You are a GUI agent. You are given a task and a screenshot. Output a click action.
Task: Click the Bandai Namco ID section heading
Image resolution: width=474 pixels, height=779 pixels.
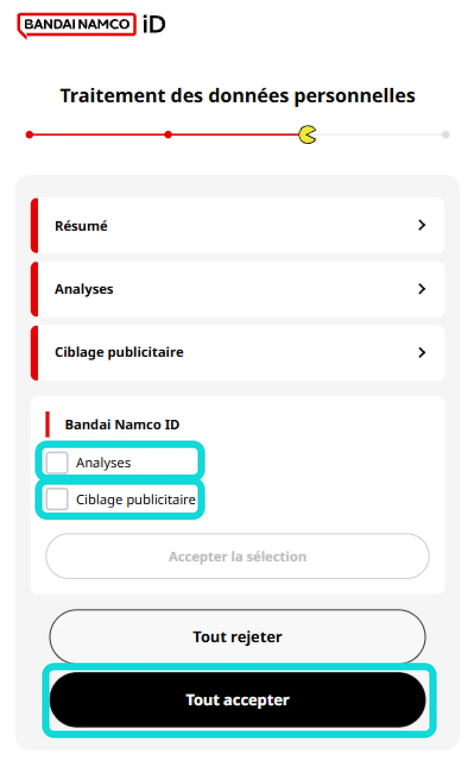(x=122, y=425)
